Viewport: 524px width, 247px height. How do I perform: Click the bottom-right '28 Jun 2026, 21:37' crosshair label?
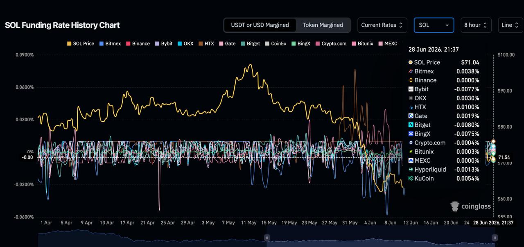pos(493,222)
